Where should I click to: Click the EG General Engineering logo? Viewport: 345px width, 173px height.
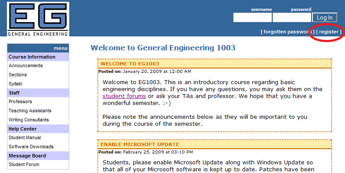point(38,19)
